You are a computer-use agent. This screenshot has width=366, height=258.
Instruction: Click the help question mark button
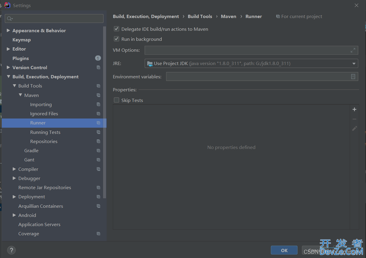pos(11,250)
